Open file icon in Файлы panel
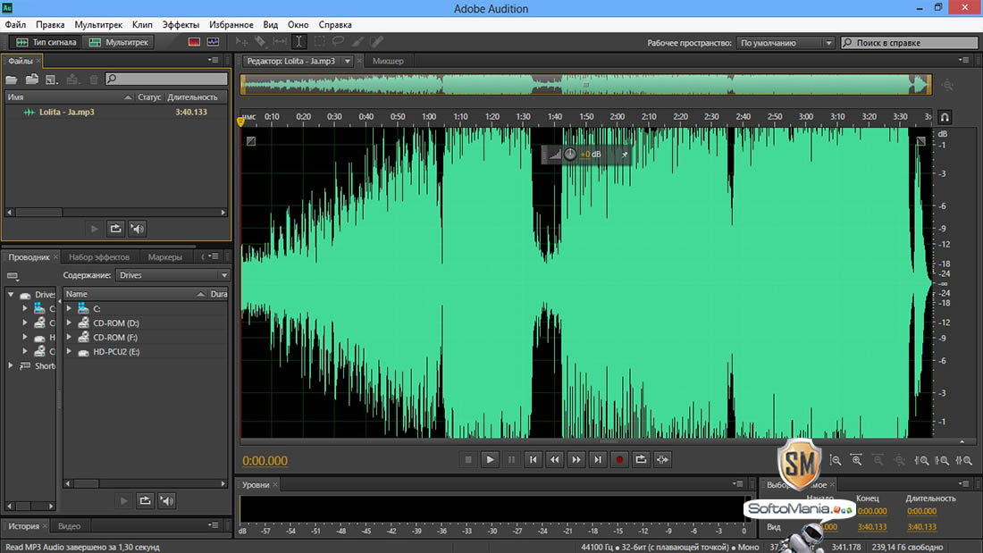This screenshot has width=983, height=553. (x=12, y=79)
